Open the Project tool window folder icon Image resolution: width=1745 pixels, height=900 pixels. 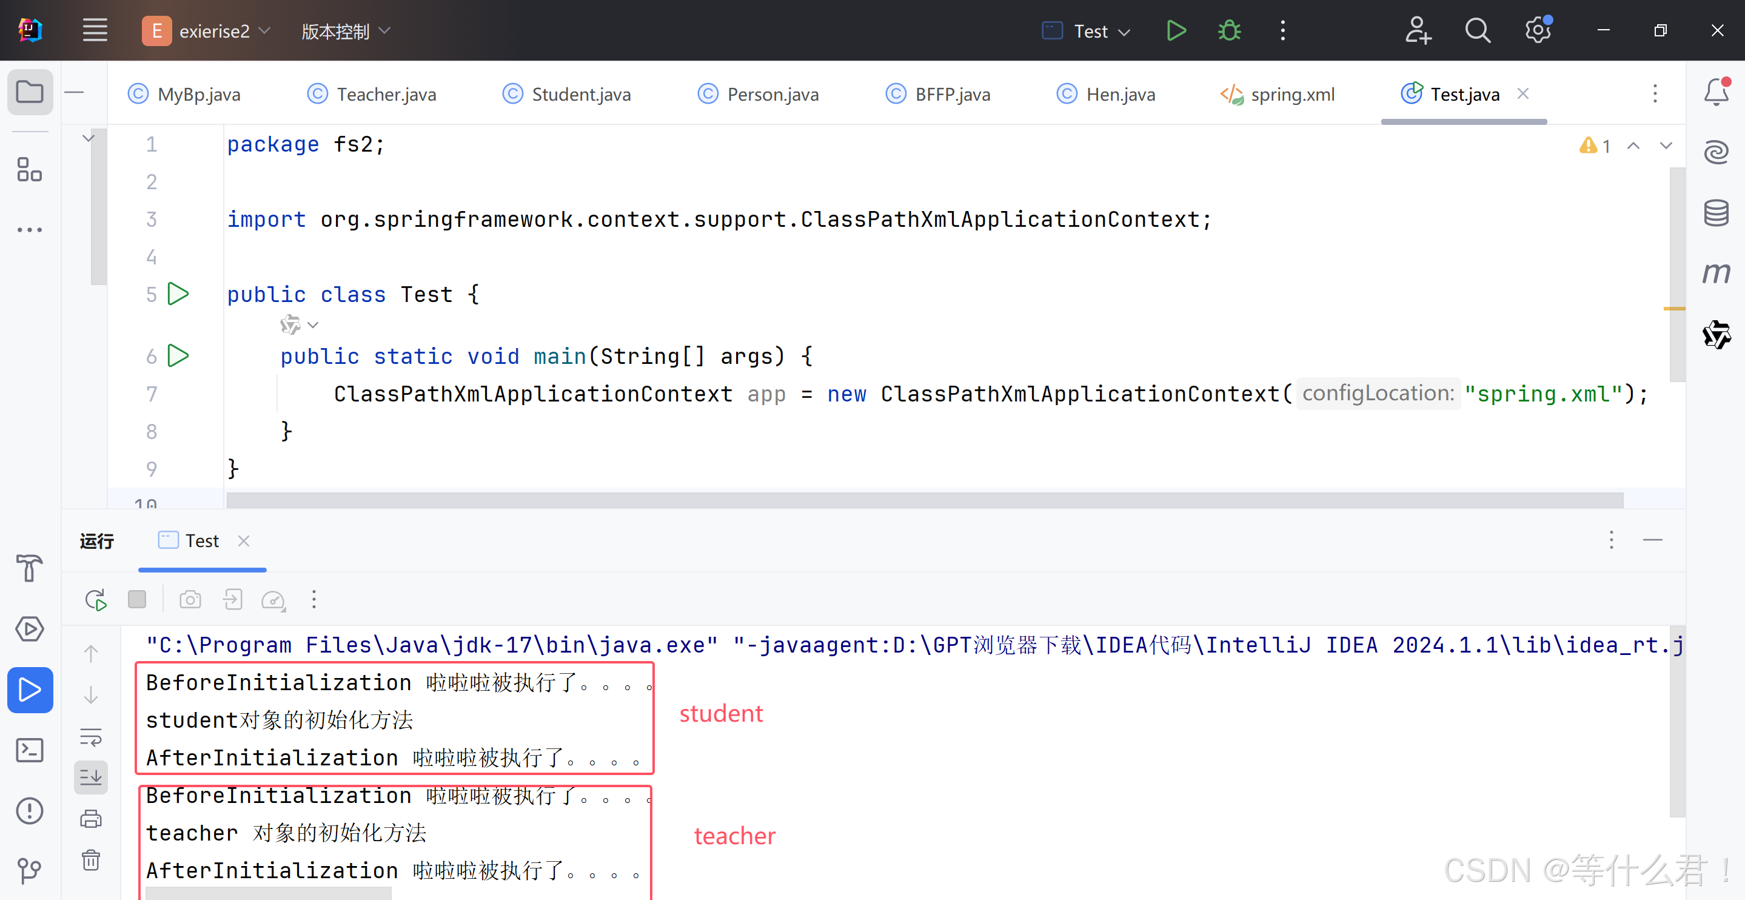pyautogui.click(x=30, y=92)
